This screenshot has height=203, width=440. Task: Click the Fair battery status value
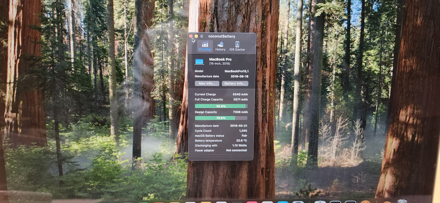244,136
